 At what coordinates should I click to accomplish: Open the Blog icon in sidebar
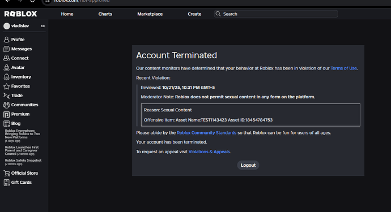click(6, 124)
